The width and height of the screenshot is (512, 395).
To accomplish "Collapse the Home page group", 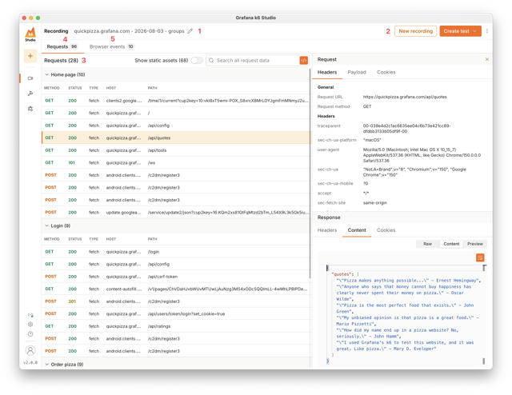I will click(46, 74).
